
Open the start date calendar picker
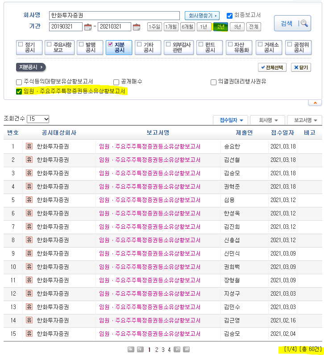[x=87, y=27]
